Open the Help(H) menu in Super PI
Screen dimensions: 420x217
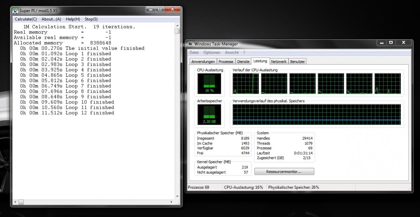pyautogui.click(x=73, y=19)
